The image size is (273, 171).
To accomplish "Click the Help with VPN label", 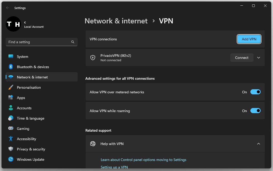I will [x=112, y=144].
